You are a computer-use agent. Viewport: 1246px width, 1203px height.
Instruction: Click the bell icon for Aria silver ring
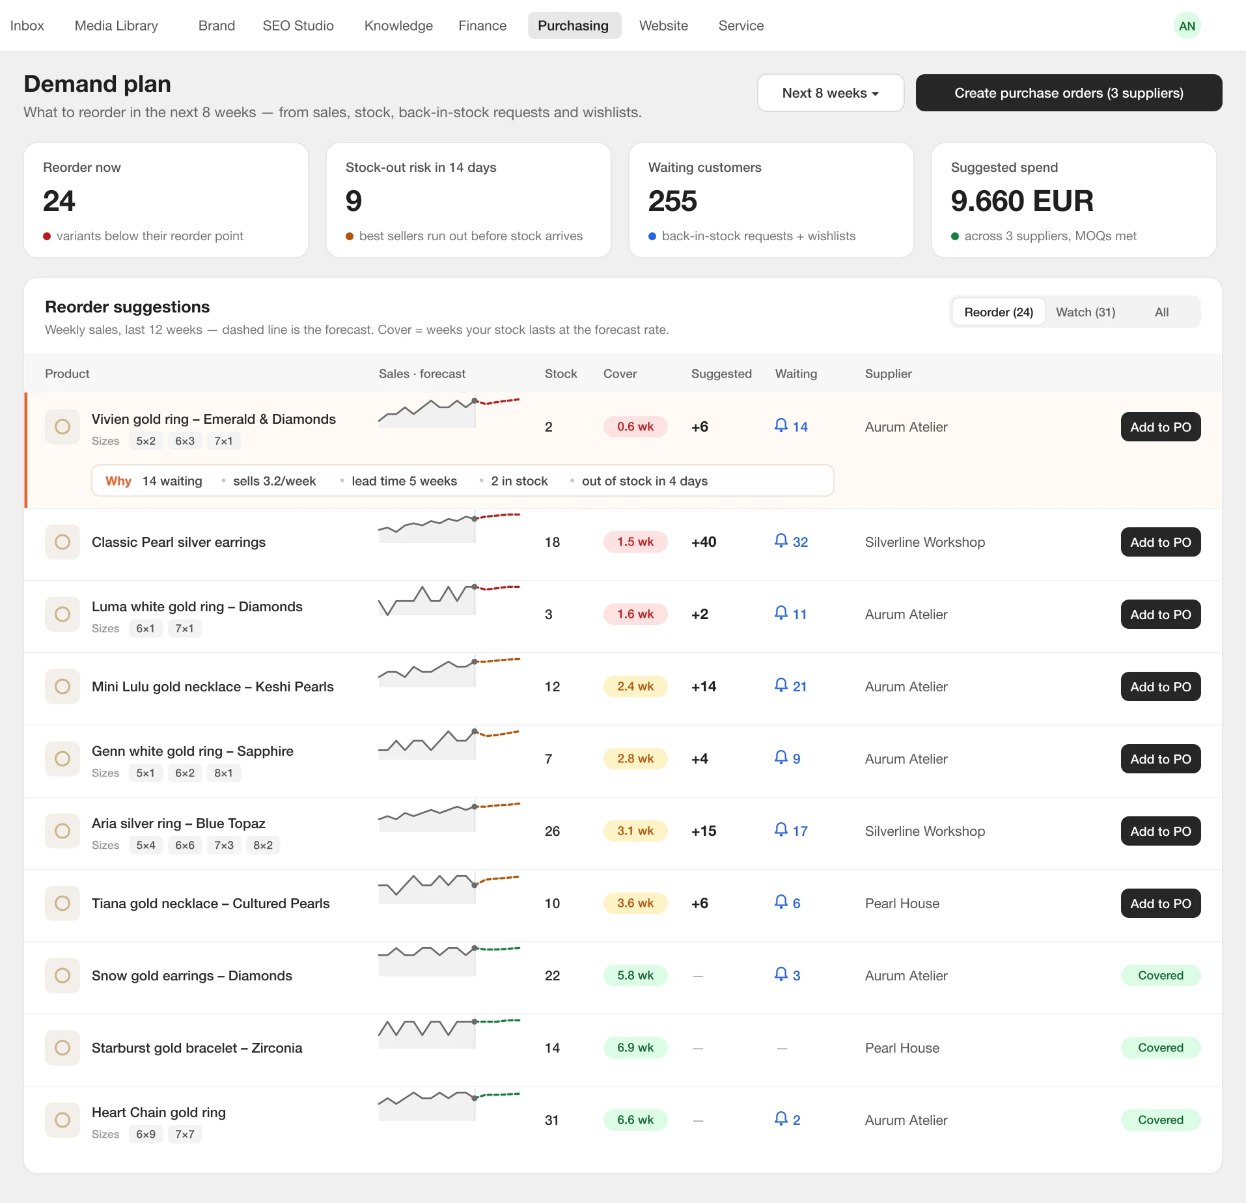[781, 830]
